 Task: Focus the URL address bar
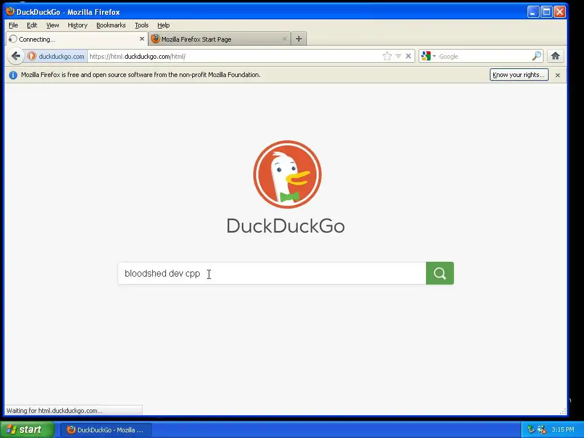coord(234,56)
